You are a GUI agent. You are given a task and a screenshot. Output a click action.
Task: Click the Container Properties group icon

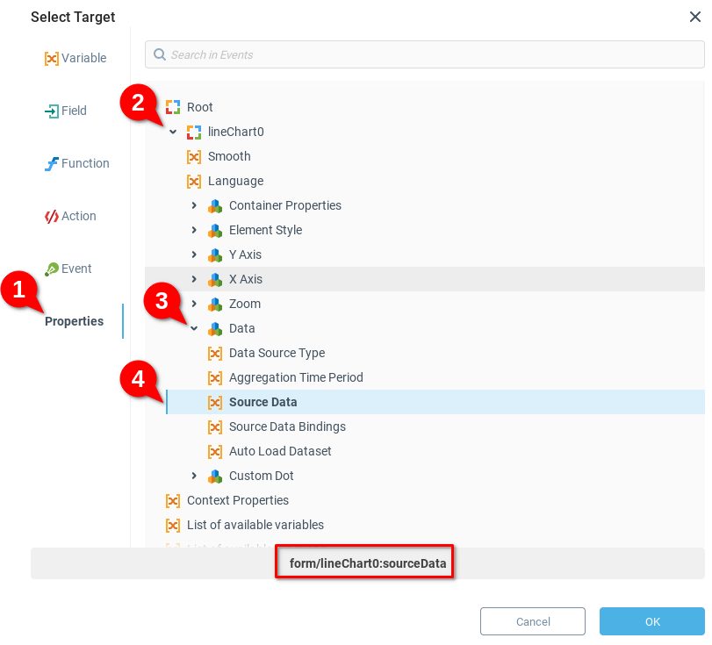click(215, 205)
